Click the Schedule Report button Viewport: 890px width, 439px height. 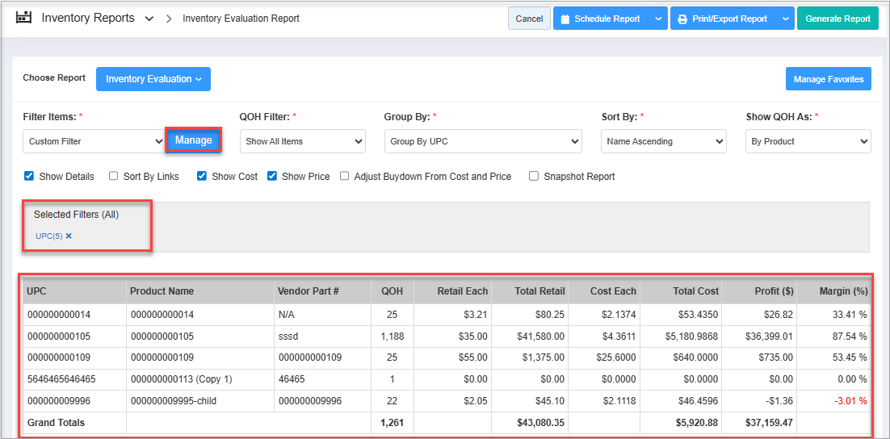601,19
